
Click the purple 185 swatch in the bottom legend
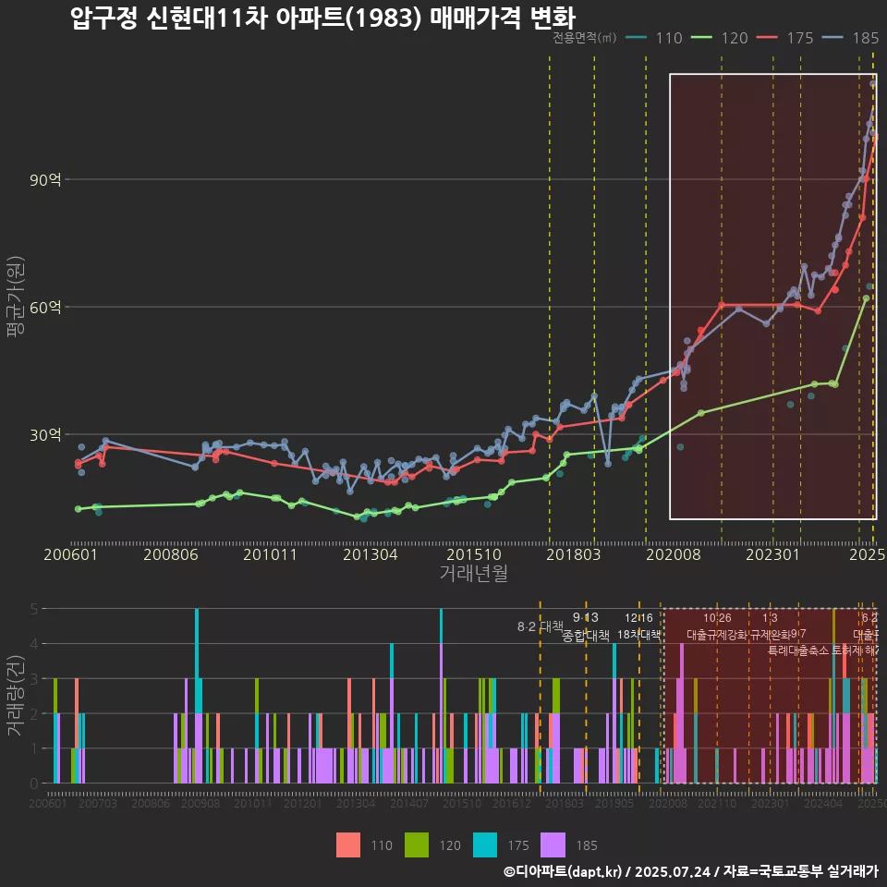[553, 845]
